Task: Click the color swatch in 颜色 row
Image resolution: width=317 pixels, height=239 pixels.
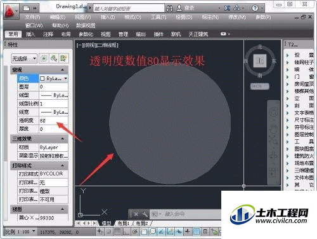Action: click(x=42, y=79)
